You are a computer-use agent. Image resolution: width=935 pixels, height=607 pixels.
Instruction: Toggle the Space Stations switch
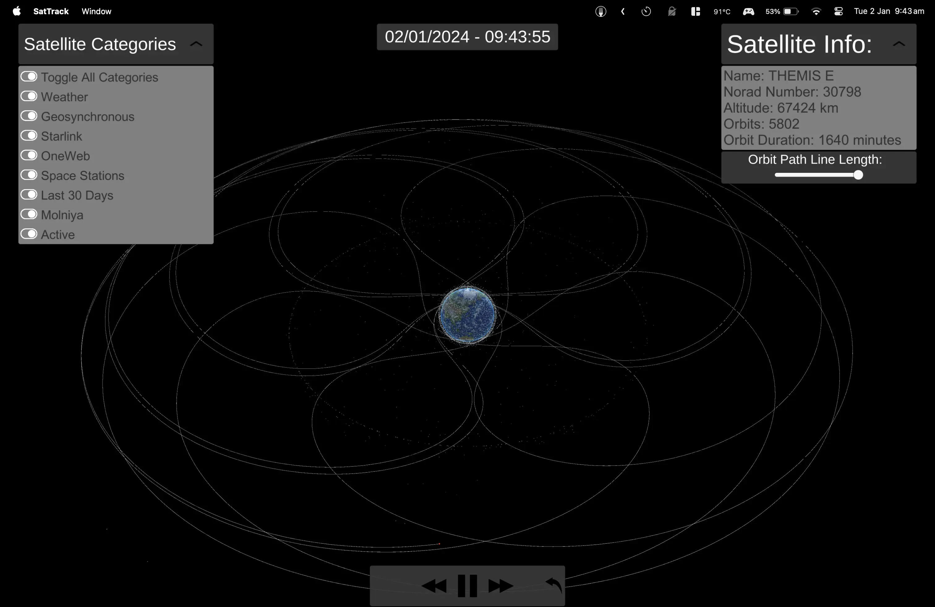pyautogui.click(x=29, y=175)
